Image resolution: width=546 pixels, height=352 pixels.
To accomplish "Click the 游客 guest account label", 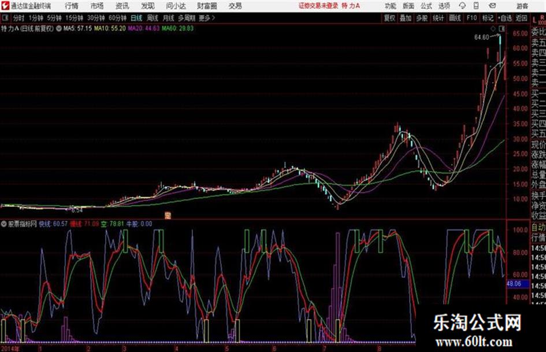I will click(x=522, y=6).
